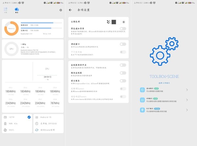Screen dimensions: 197x146
Task: Tap the large gears logo
Action: [x=164, y=51]
